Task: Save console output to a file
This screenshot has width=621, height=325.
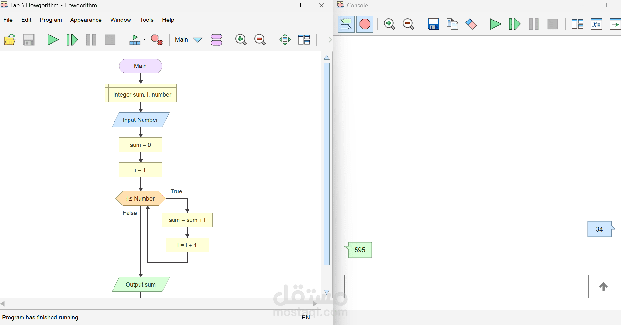Action: click(433, 24)
